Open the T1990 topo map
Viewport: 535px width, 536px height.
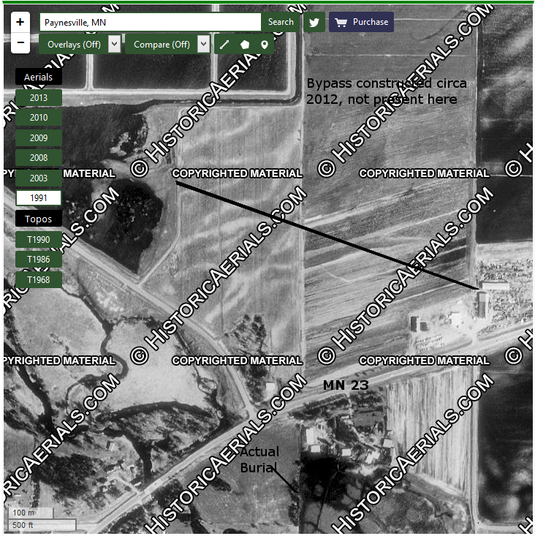pos(38,239)
